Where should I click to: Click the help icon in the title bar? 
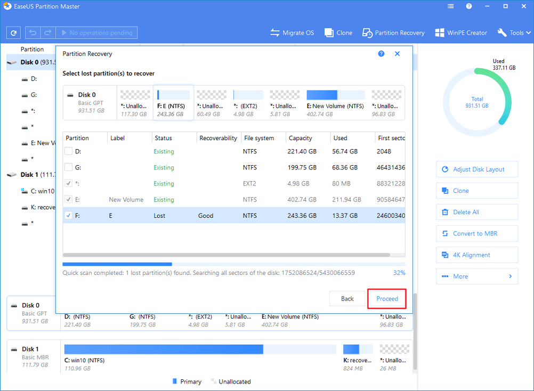point(469,6)
